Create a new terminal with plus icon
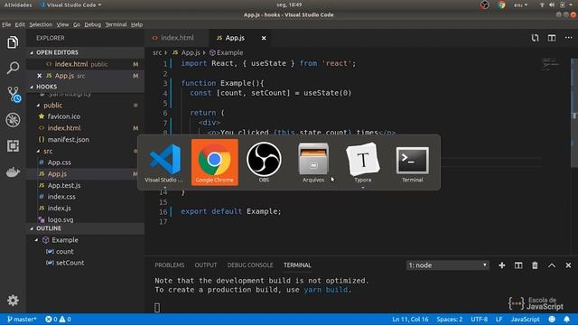 click(502, 265)
